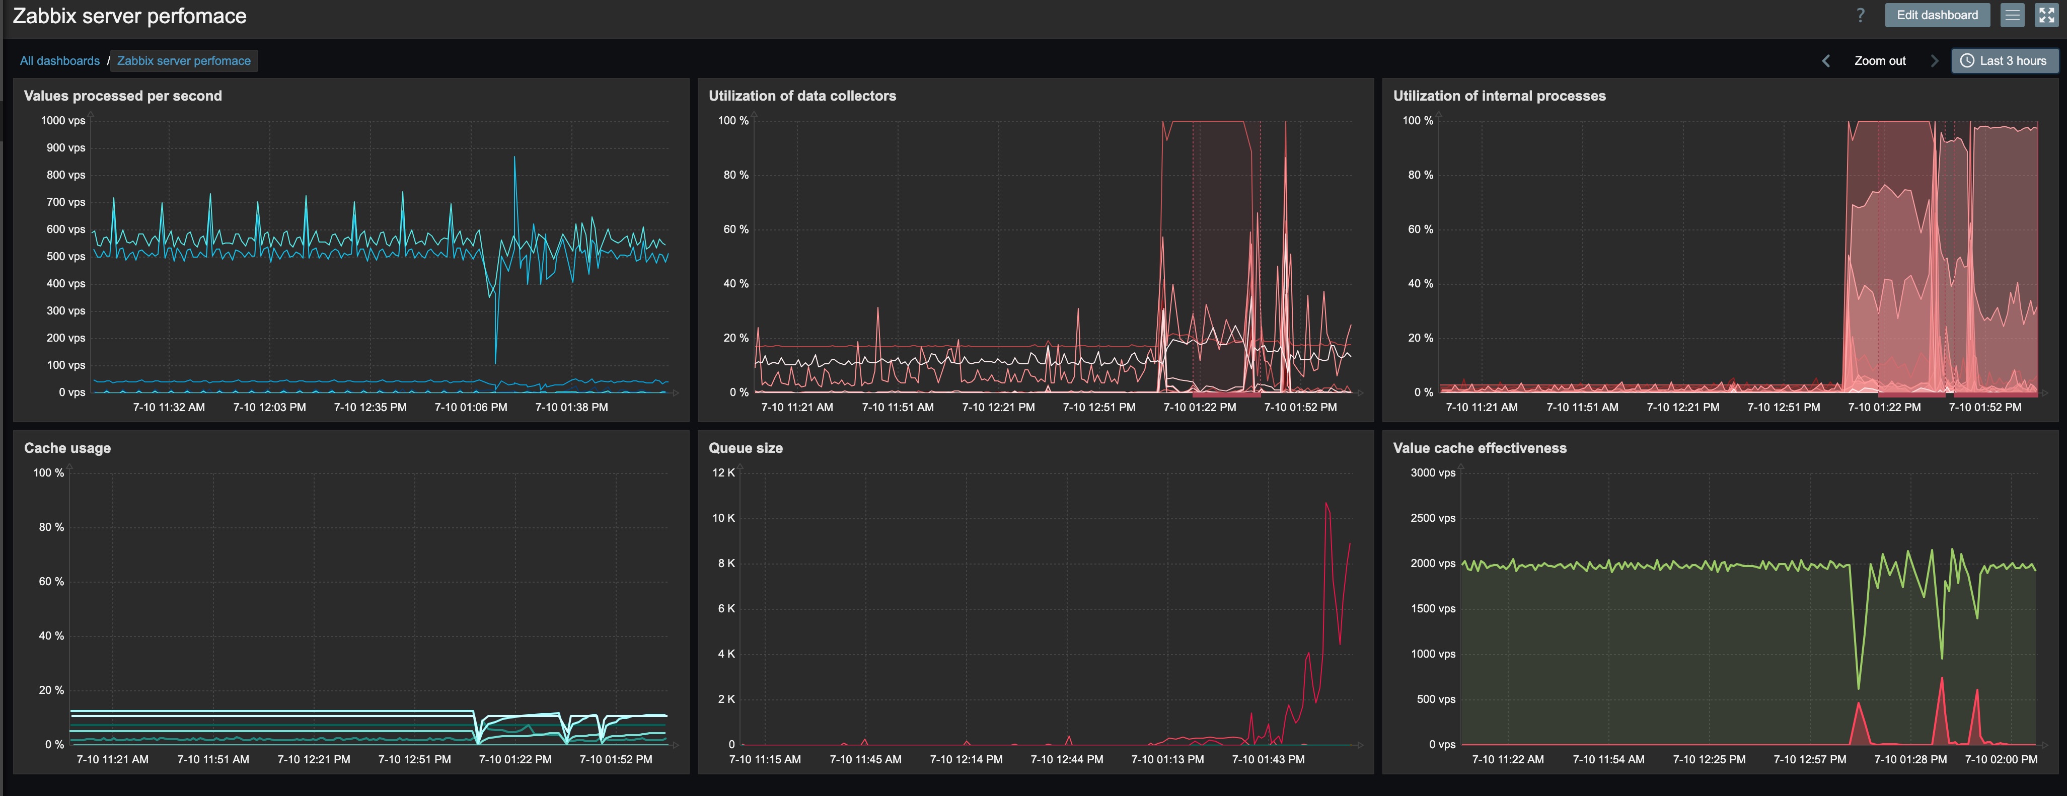
Task: Click the tall spike in Values processed graph
Action: [514, 158]
